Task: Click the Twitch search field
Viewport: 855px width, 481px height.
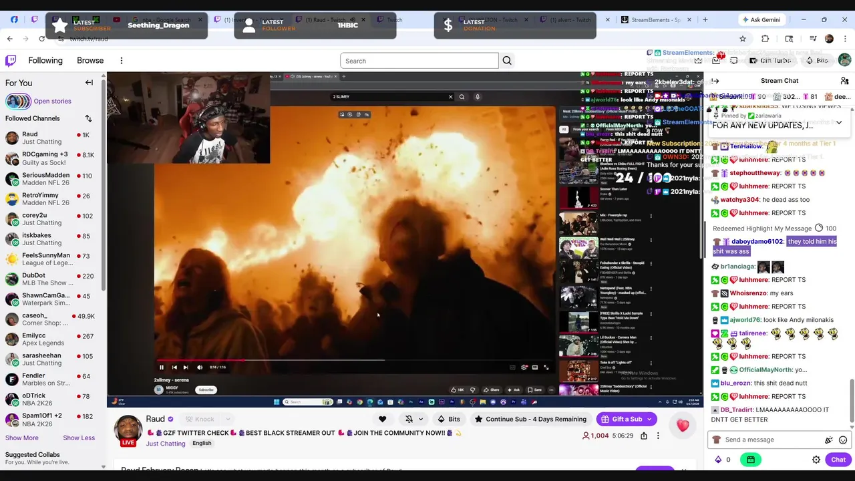Action: [x=419, y=61]
